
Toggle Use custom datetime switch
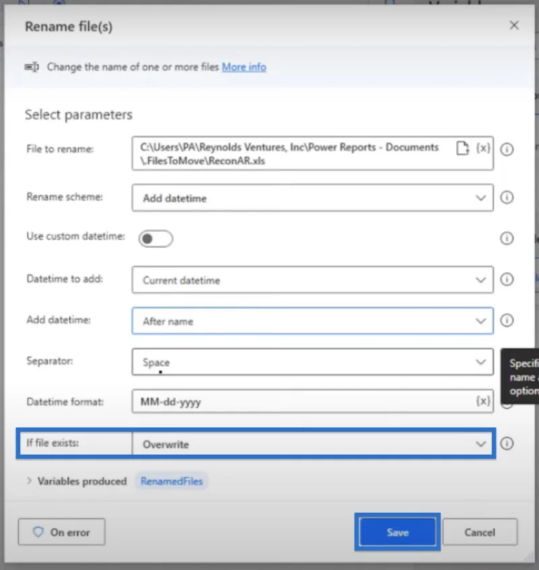156,239
